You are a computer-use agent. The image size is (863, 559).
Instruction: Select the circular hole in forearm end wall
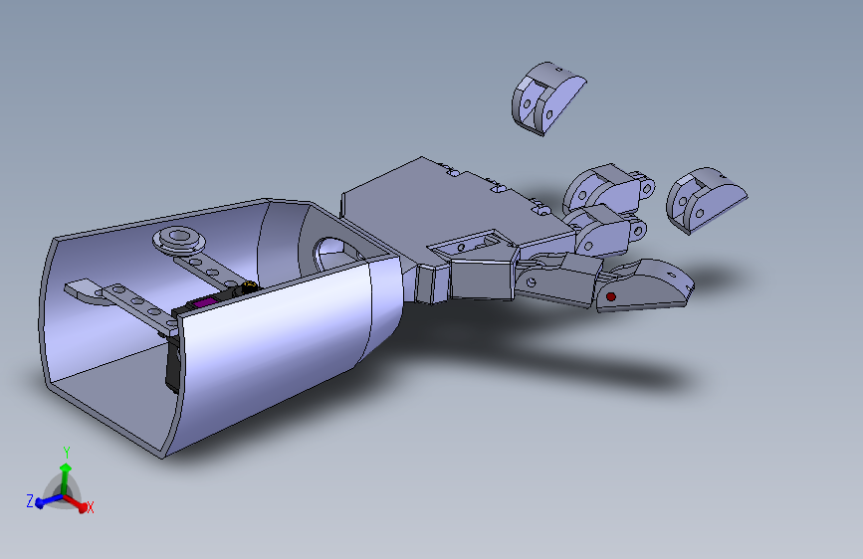[335, 255]
